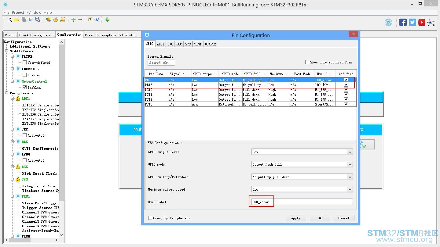440x247 pixels.
Task: Toggle the Modified checkbox for PC13 row
Action: coord(346,104)
